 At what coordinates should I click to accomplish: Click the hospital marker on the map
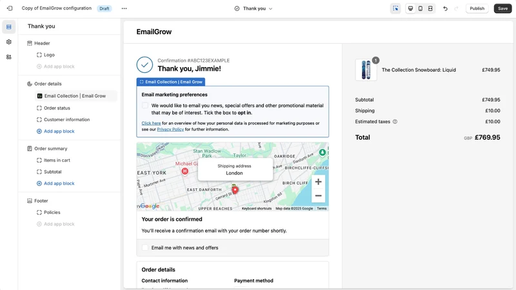[x=185, y=171]
